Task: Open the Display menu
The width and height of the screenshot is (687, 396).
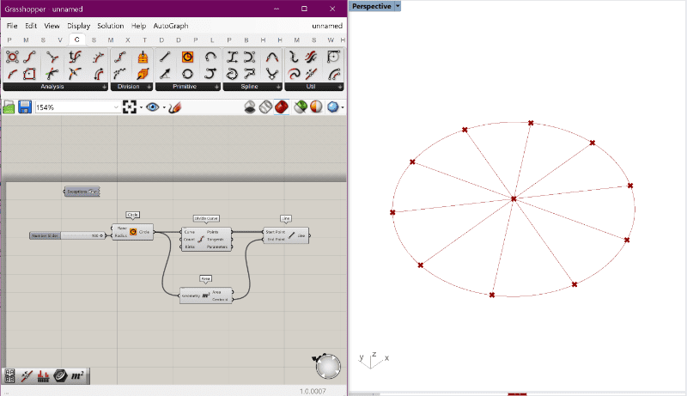Action: 78,26
